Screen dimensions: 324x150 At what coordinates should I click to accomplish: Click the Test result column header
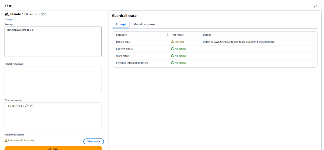click(x=177, y=35)
